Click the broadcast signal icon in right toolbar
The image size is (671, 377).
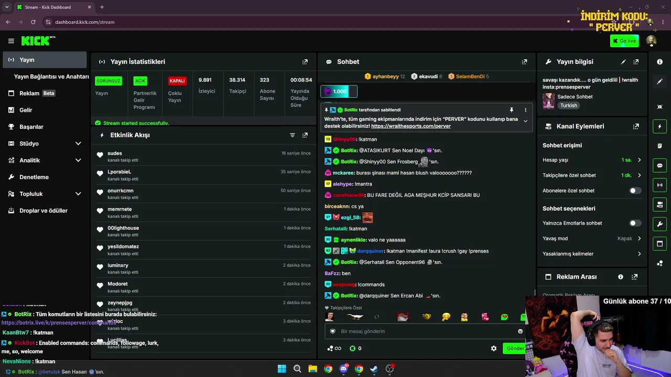[x=659, y=185]
